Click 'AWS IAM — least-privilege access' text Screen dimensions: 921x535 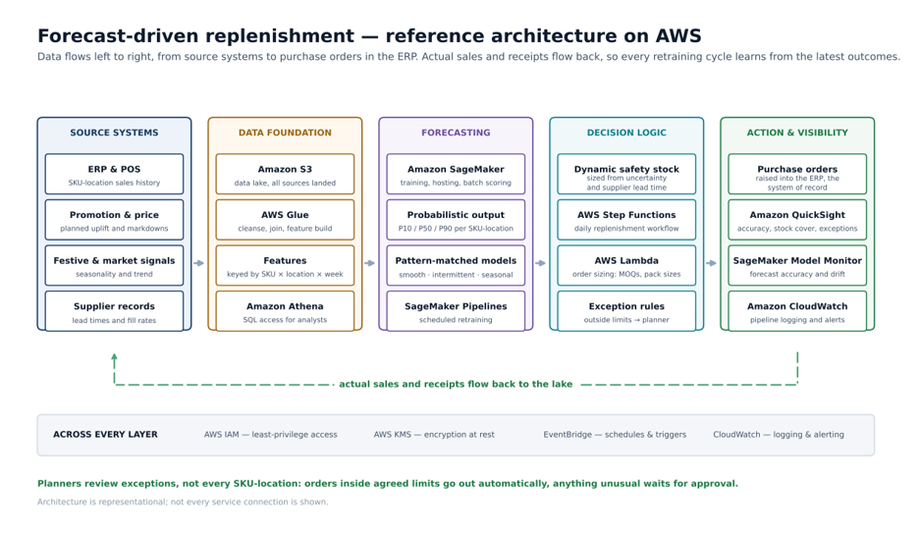[271, 435]
